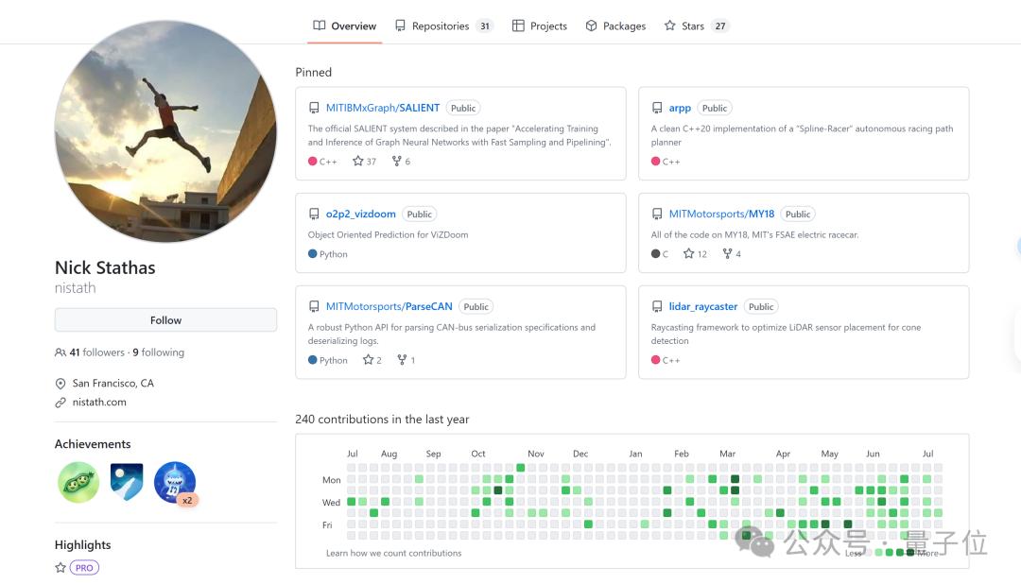Open the nistath.com website link
The width and height of the screenshot is (1021, 584).
point(99,403)
